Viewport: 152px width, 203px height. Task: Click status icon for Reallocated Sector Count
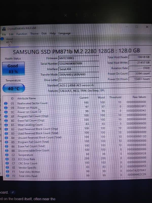[6, 104]
